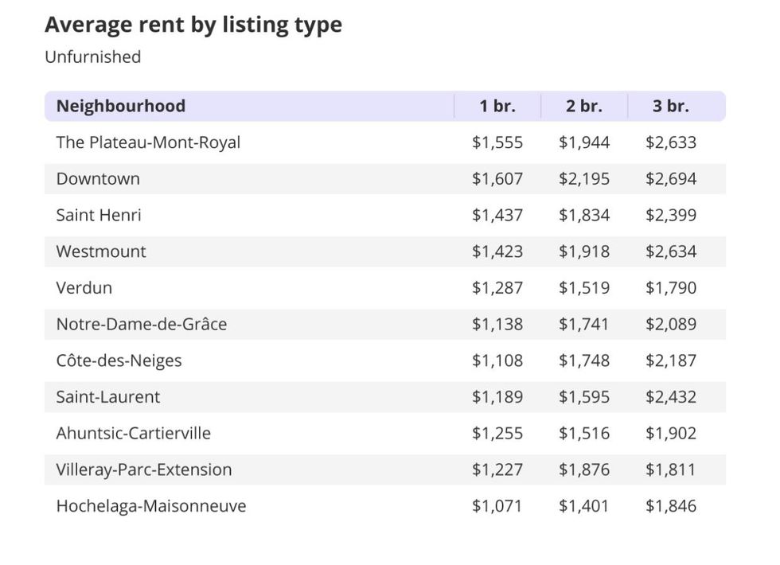Click the Downtown row label
This screenshot has height=565, width=780.
[x=98, y=179]
